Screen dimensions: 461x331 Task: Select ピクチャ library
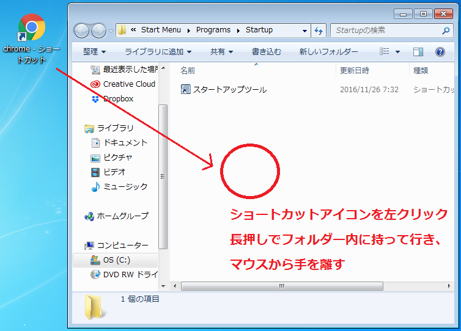coord(111,158)
